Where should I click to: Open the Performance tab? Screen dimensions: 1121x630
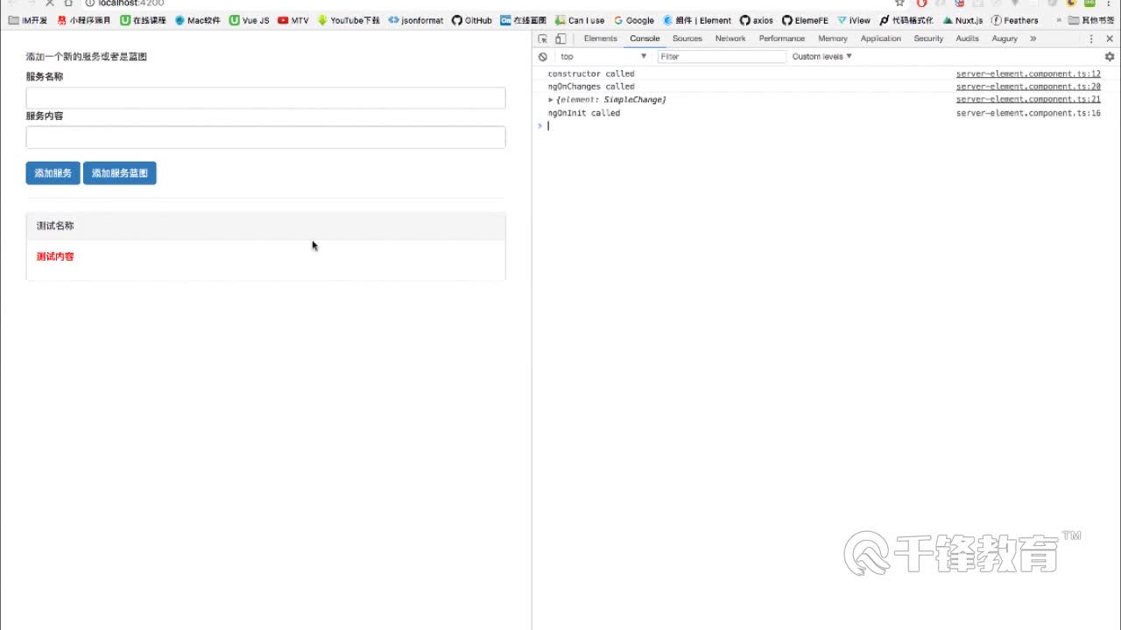pyautogui.click(x=782, y=38)
